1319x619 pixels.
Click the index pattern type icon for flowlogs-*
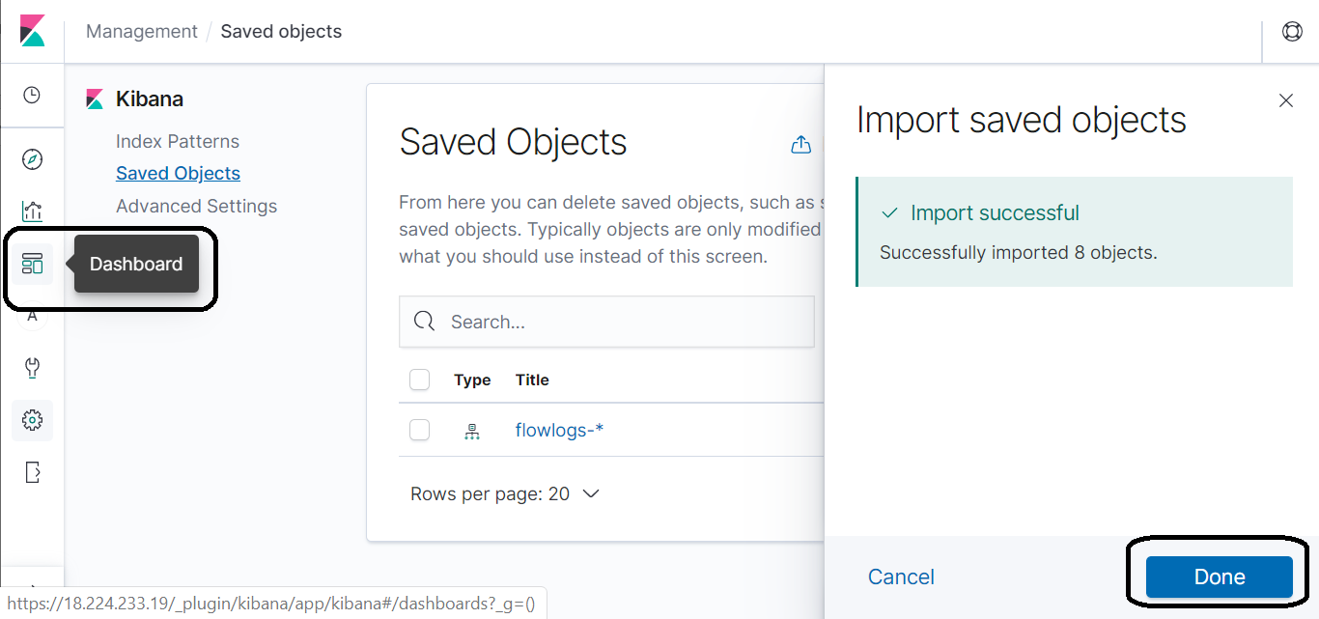tap(471, 431)
